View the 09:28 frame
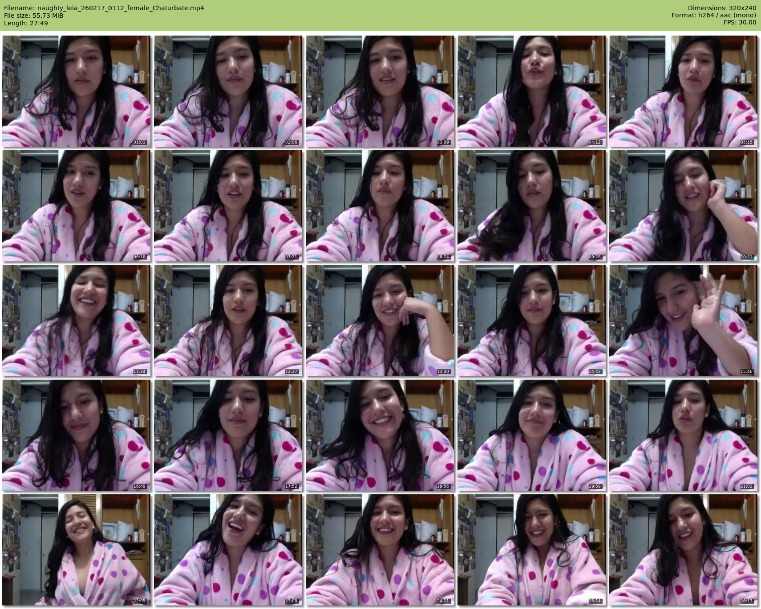 click(x=532, y=206)
